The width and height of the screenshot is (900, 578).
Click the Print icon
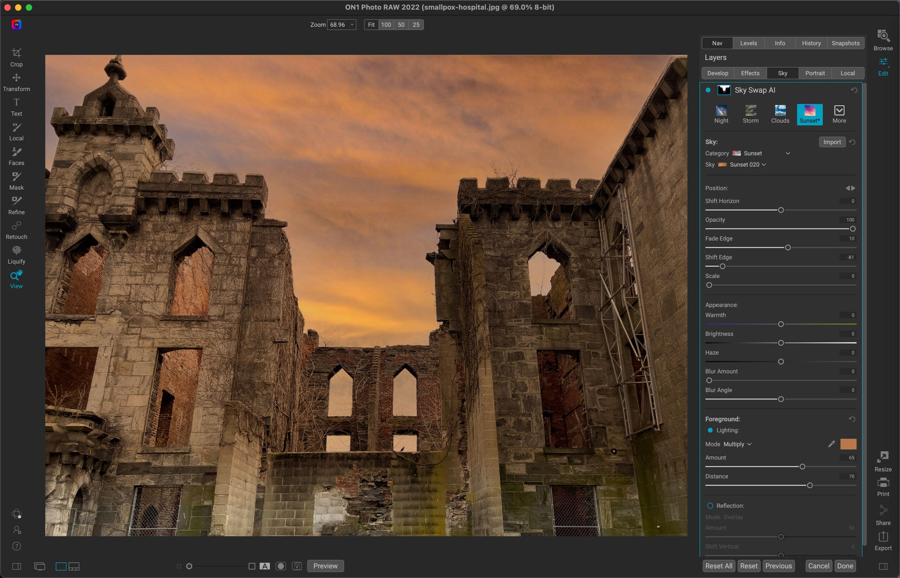(x=883, y=482)
